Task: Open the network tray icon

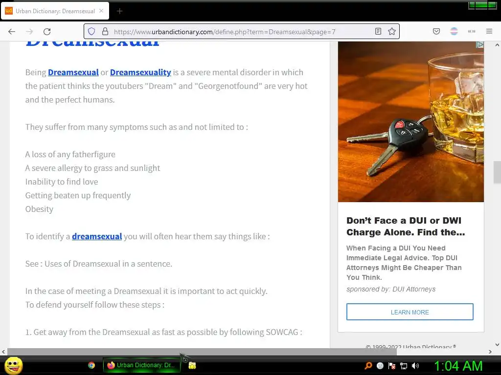Action: 404,366
